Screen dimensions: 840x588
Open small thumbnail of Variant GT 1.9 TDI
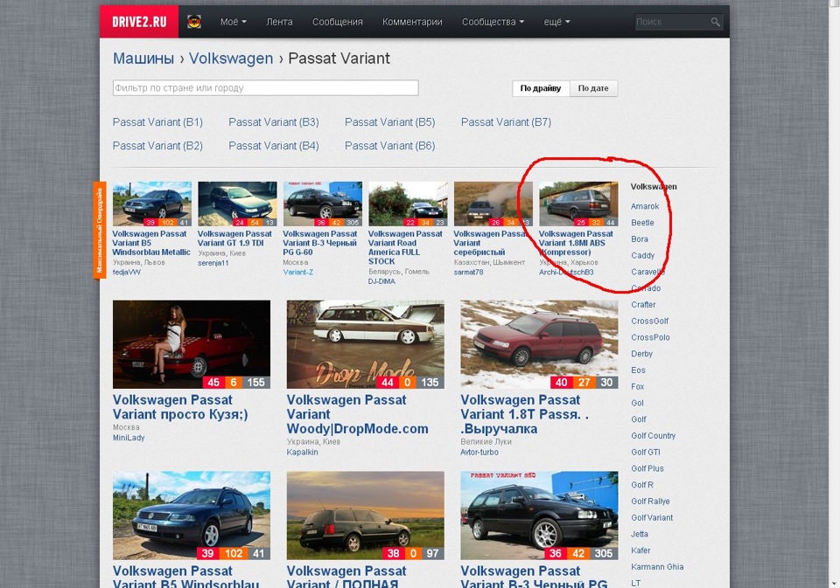pyautogui.click(x=237, y=204)
